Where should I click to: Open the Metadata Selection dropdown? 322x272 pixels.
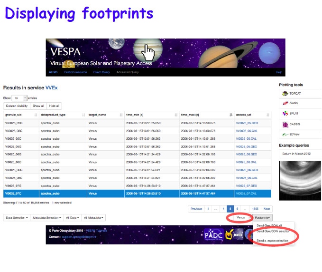click(x=47, y=218)
